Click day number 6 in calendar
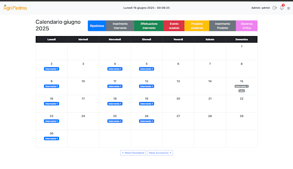The width and height of the screenshot is (293, 169). pos(178,64)
